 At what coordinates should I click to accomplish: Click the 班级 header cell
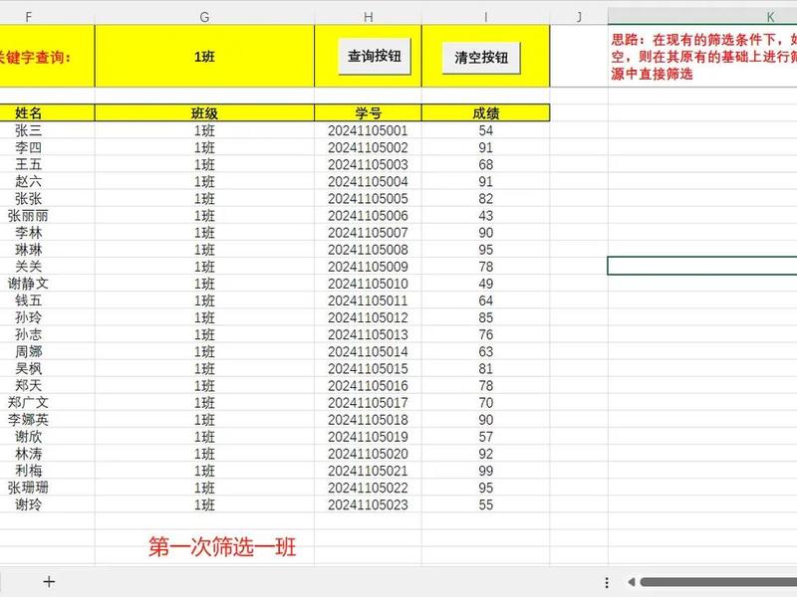click(204, 112)
